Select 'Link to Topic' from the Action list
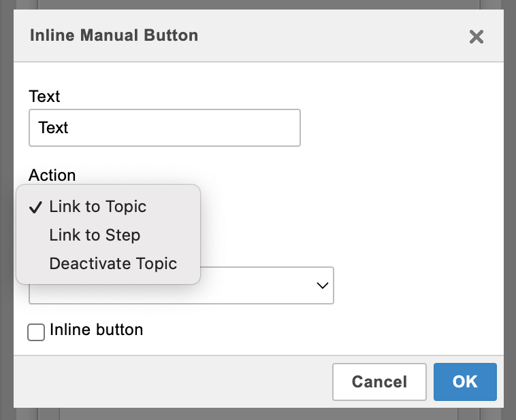Viewport: 516px width, 420px height. coord(97,207)
